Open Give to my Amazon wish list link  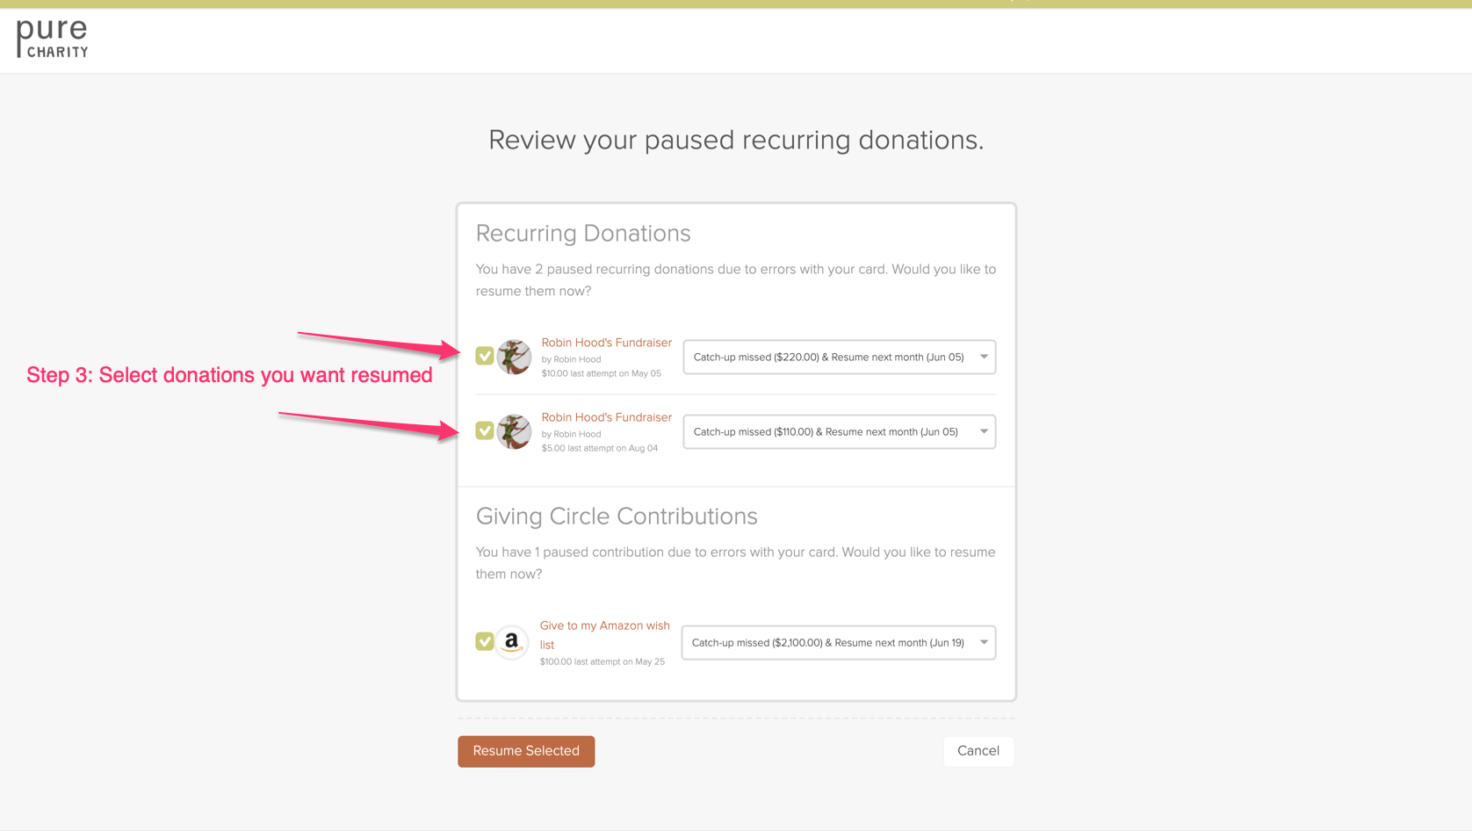point(604,634)
